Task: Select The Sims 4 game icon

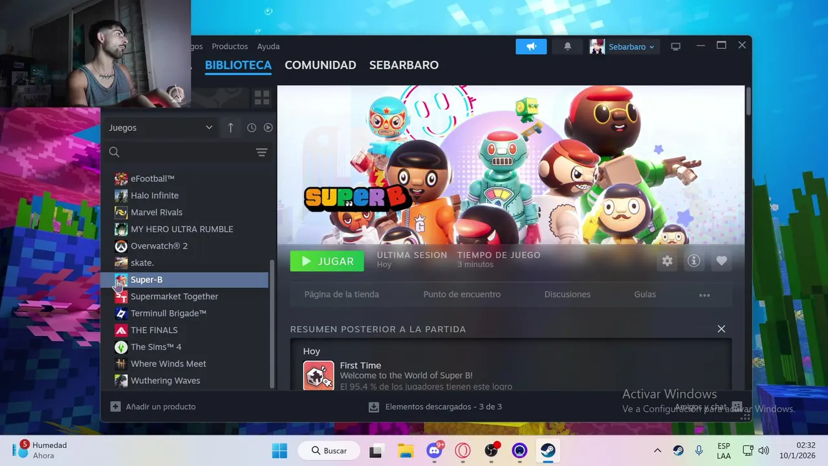Action: [121, 347]
